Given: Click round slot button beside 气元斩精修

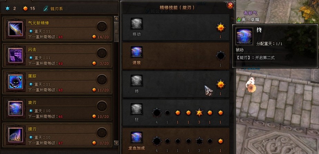Looking at the screenshot, I should 102,27.
